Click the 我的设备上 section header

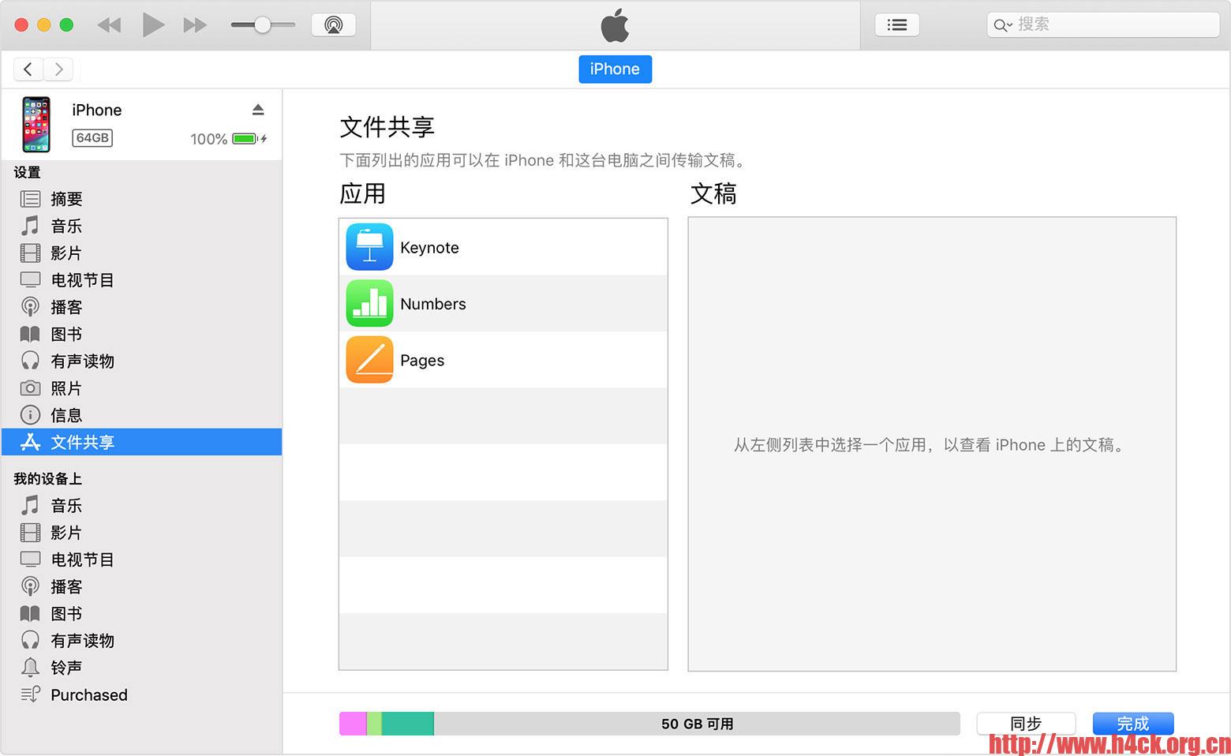click(x=47, y=478)
